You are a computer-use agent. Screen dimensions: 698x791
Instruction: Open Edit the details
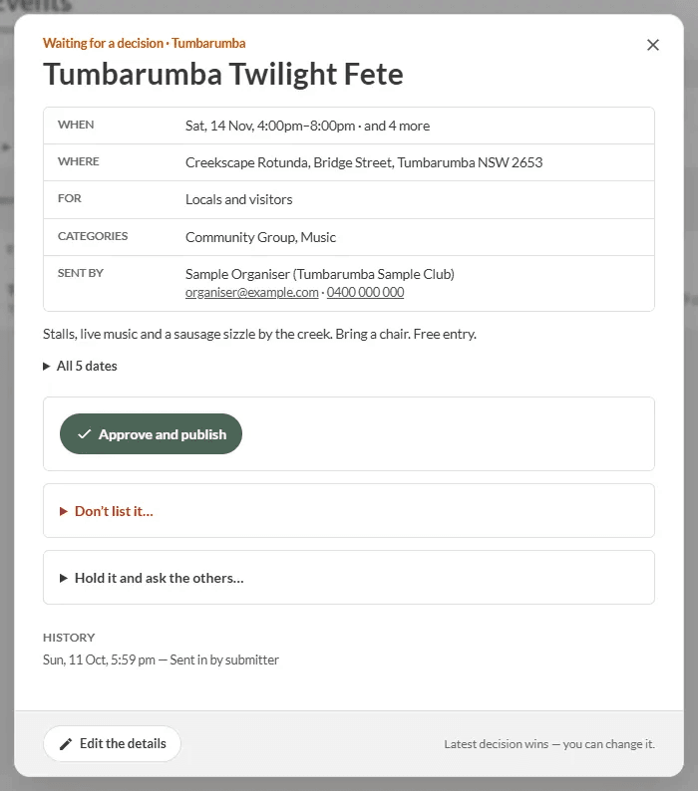112,743
